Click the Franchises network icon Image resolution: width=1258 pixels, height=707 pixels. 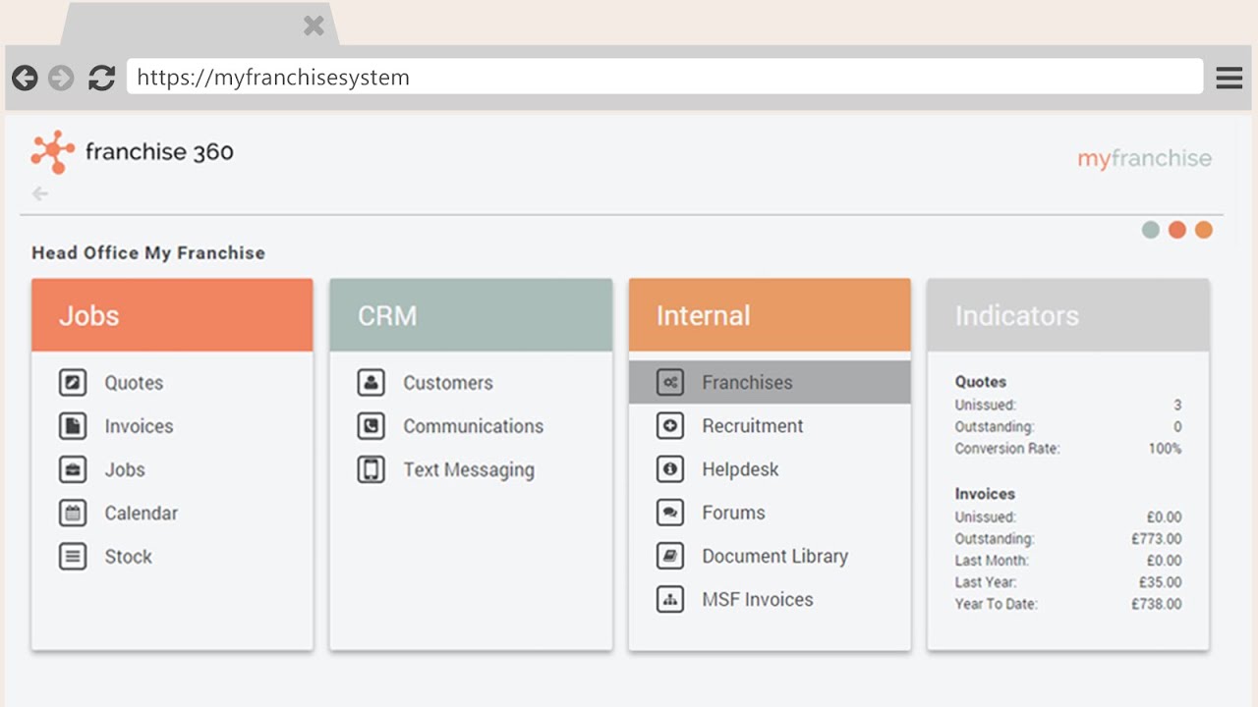point(670,382)
